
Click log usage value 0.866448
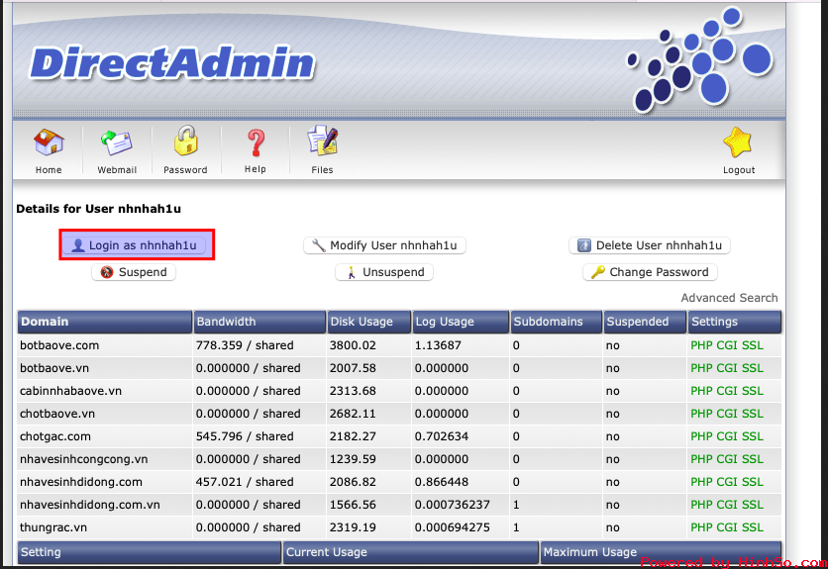pyautogui.click(x=441, y=482)
